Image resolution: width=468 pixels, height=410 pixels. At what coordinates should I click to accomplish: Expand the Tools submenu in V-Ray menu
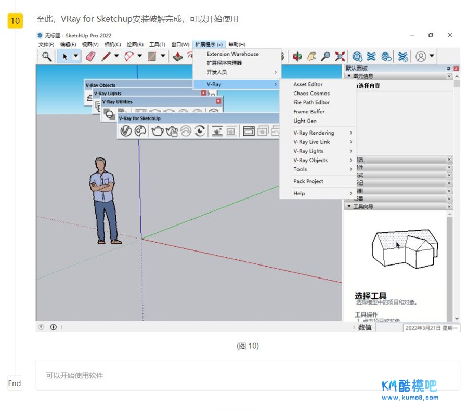pyautogui.click(x=318, y=169)
